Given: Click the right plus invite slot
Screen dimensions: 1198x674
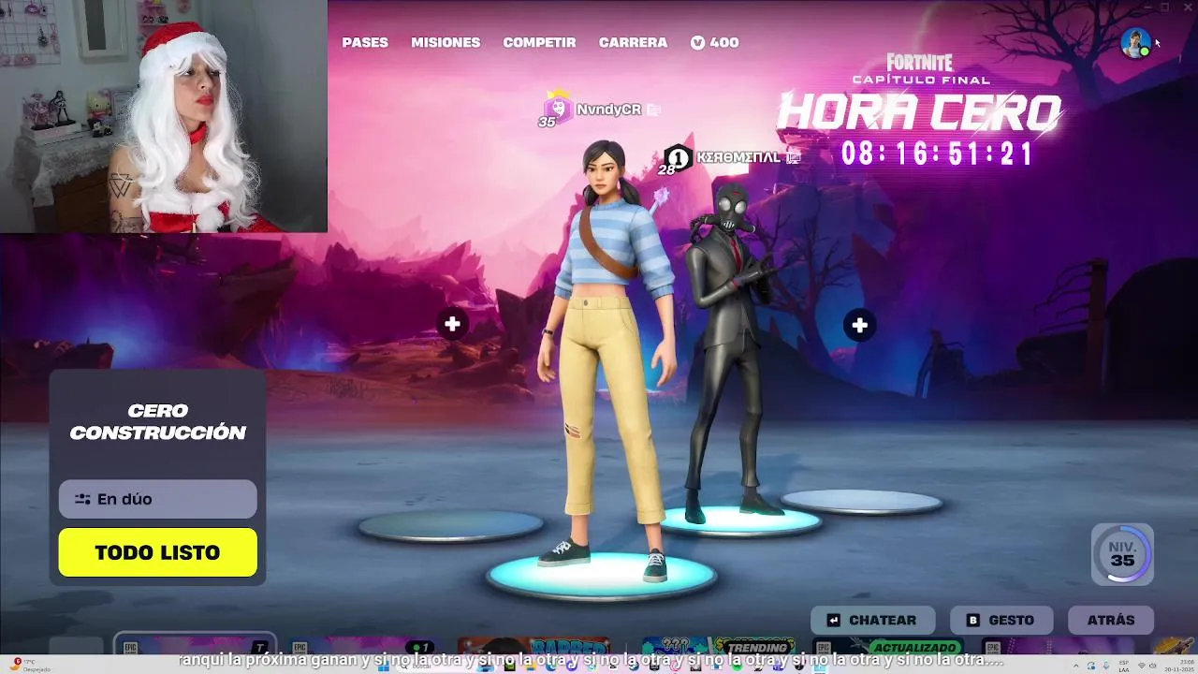Looking at the screenshot, I should tap(859, 325).
